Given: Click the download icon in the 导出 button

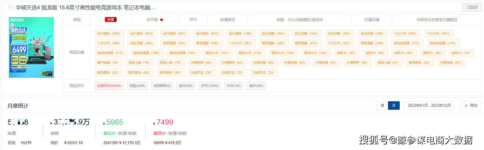Looking at the screenshot, I should (466, 105).
